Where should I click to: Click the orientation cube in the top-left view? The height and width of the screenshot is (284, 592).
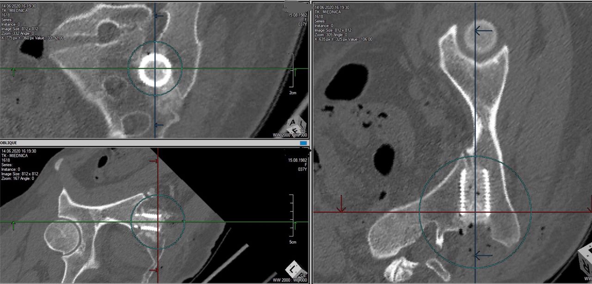[x=296, y=124]
